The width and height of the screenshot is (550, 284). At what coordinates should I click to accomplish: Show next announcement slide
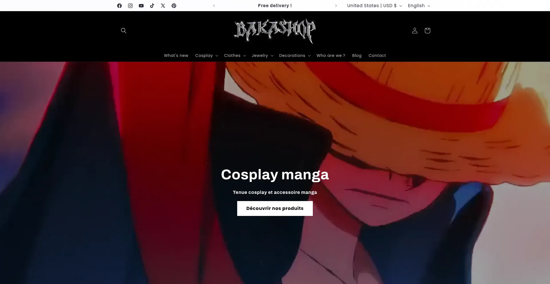pyautogui.click(x=336, y=5)
